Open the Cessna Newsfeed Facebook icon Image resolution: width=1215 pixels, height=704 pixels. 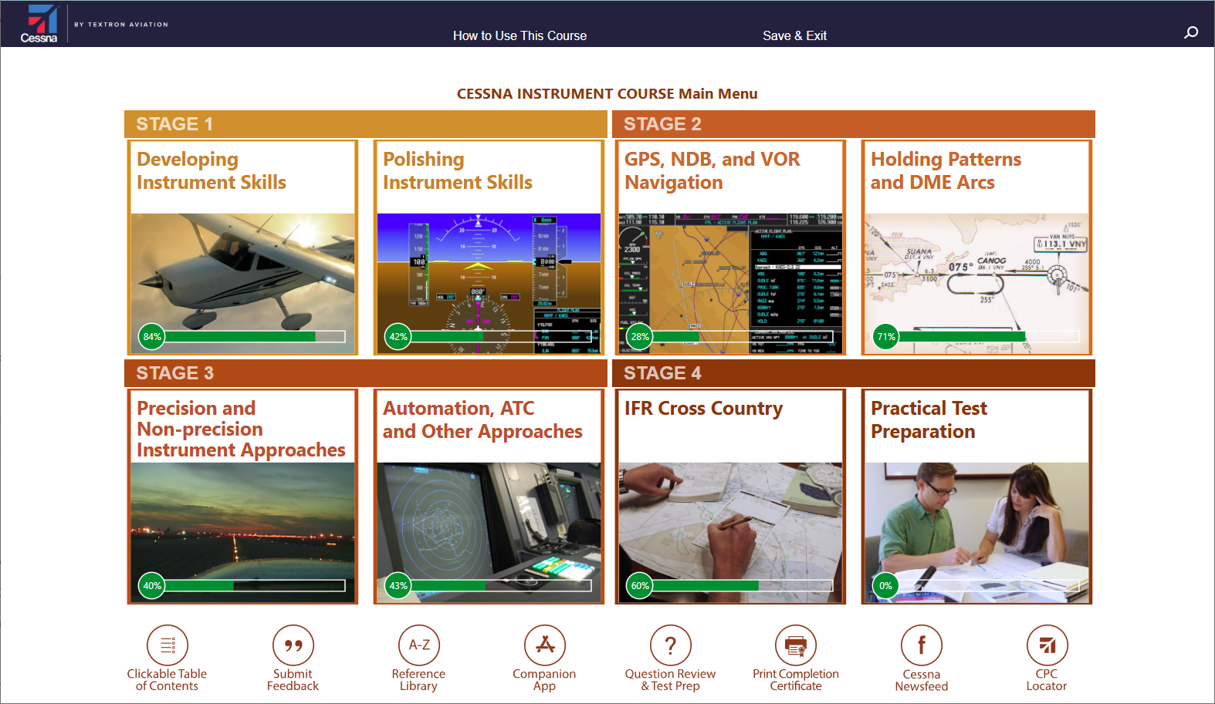pos(922,645)
